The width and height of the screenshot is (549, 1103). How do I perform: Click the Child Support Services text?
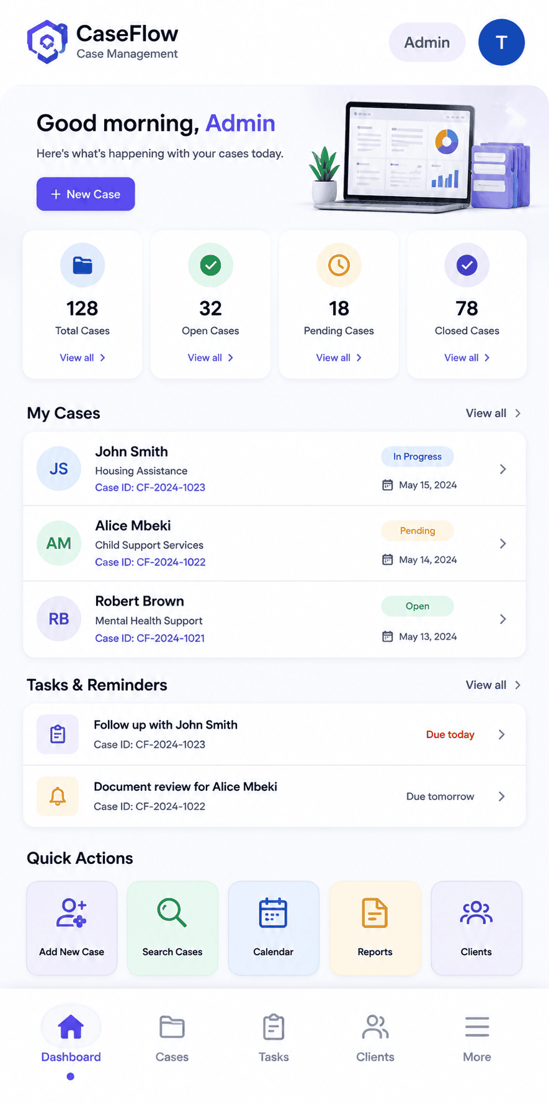tap(150, 546)
